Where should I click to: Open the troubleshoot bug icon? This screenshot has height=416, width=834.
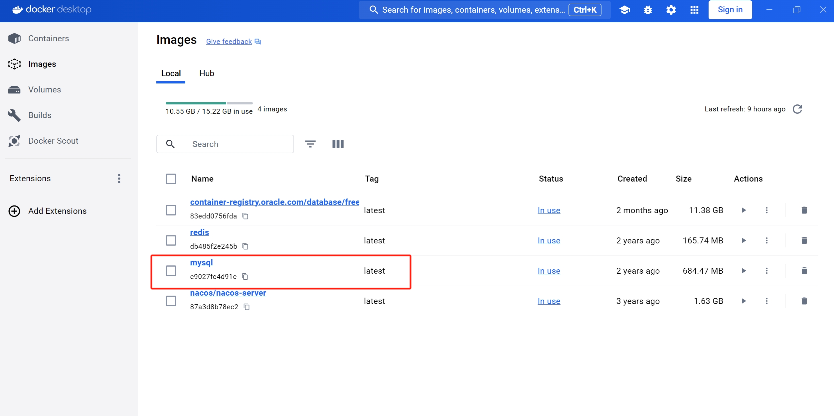(647, 10)
